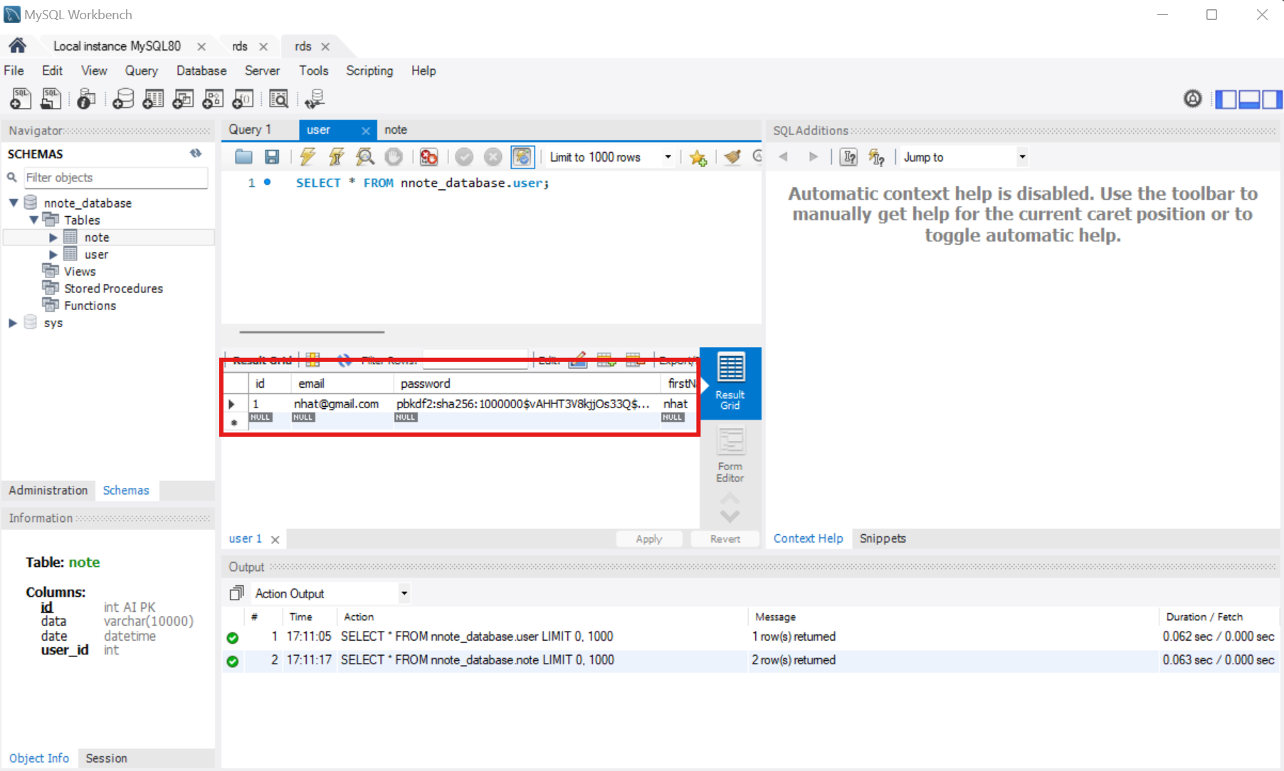Screen dimensions: 1284x771
Task: Stop query execution hand icon
Action: [x=394, y=156]
